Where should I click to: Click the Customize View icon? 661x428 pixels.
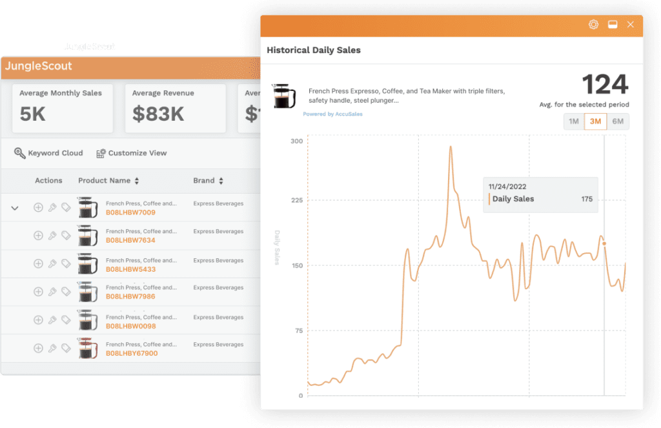click(101, 153)
